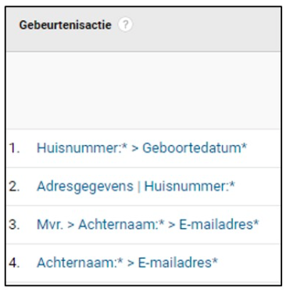Viewport: 286px width, 290px height.
Task: Select "Achternaam:*" in row 4
Action: (80, 263)
